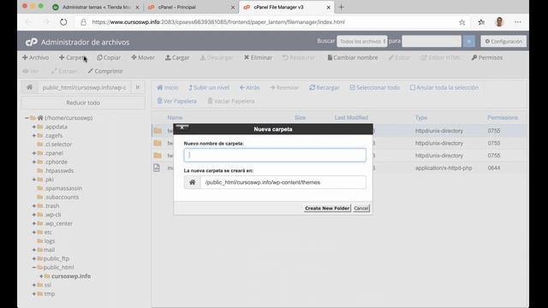This screenshot has height=308, width=548.
Task: Click Subir un nivel button
Action: (x=209, y=87)
